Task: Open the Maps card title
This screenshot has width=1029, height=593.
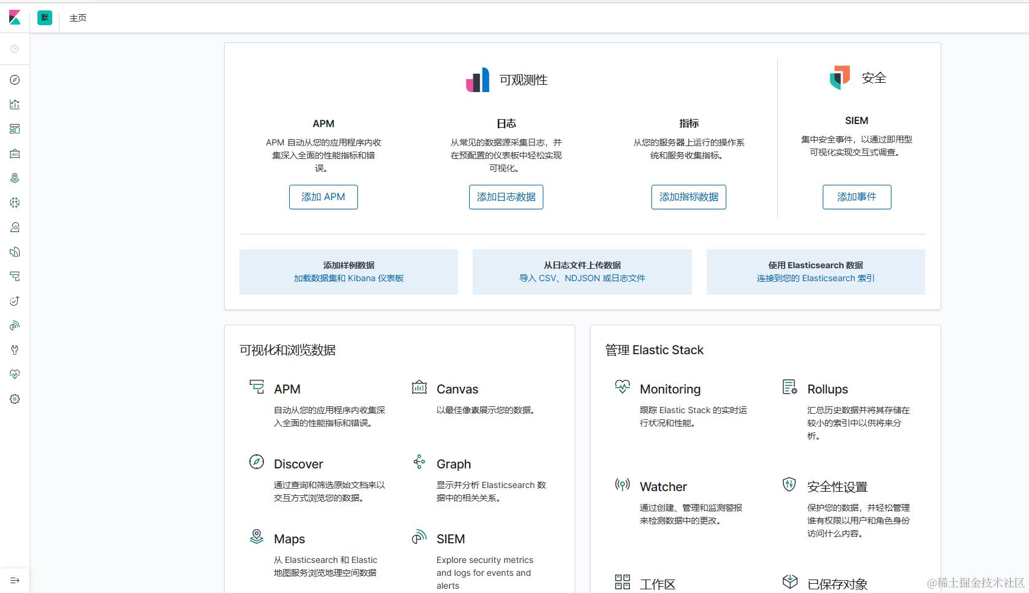Action: coord(289,539)
